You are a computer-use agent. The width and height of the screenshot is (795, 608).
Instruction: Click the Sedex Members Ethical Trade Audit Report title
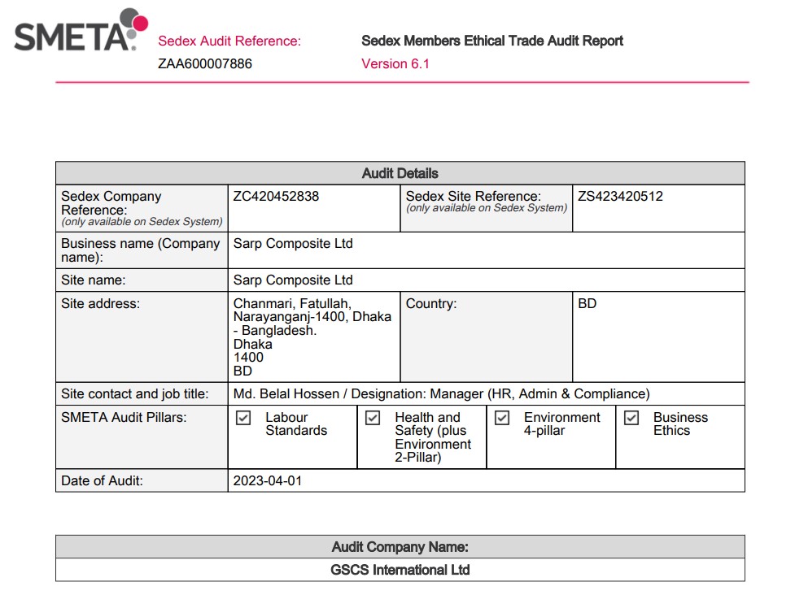pos(491,41)
